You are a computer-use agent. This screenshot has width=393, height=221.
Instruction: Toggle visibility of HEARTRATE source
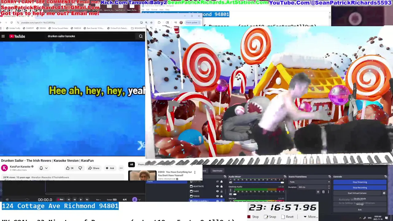[217, 186]
